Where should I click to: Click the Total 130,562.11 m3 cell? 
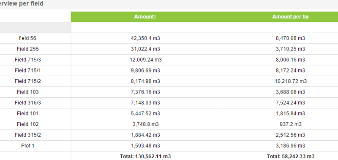pyautogui.click(x=145, y=156)
